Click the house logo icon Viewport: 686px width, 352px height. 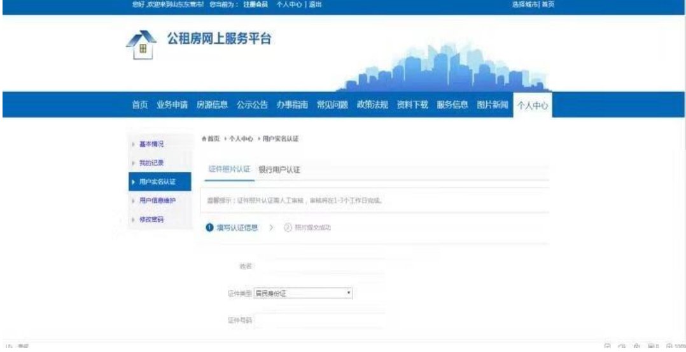141,44
